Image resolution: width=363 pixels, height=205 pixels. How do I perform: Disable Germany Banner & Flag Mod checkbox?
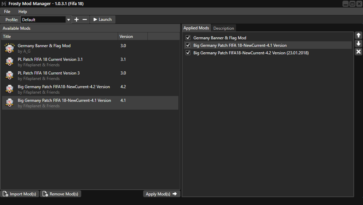tap(188, 38)
